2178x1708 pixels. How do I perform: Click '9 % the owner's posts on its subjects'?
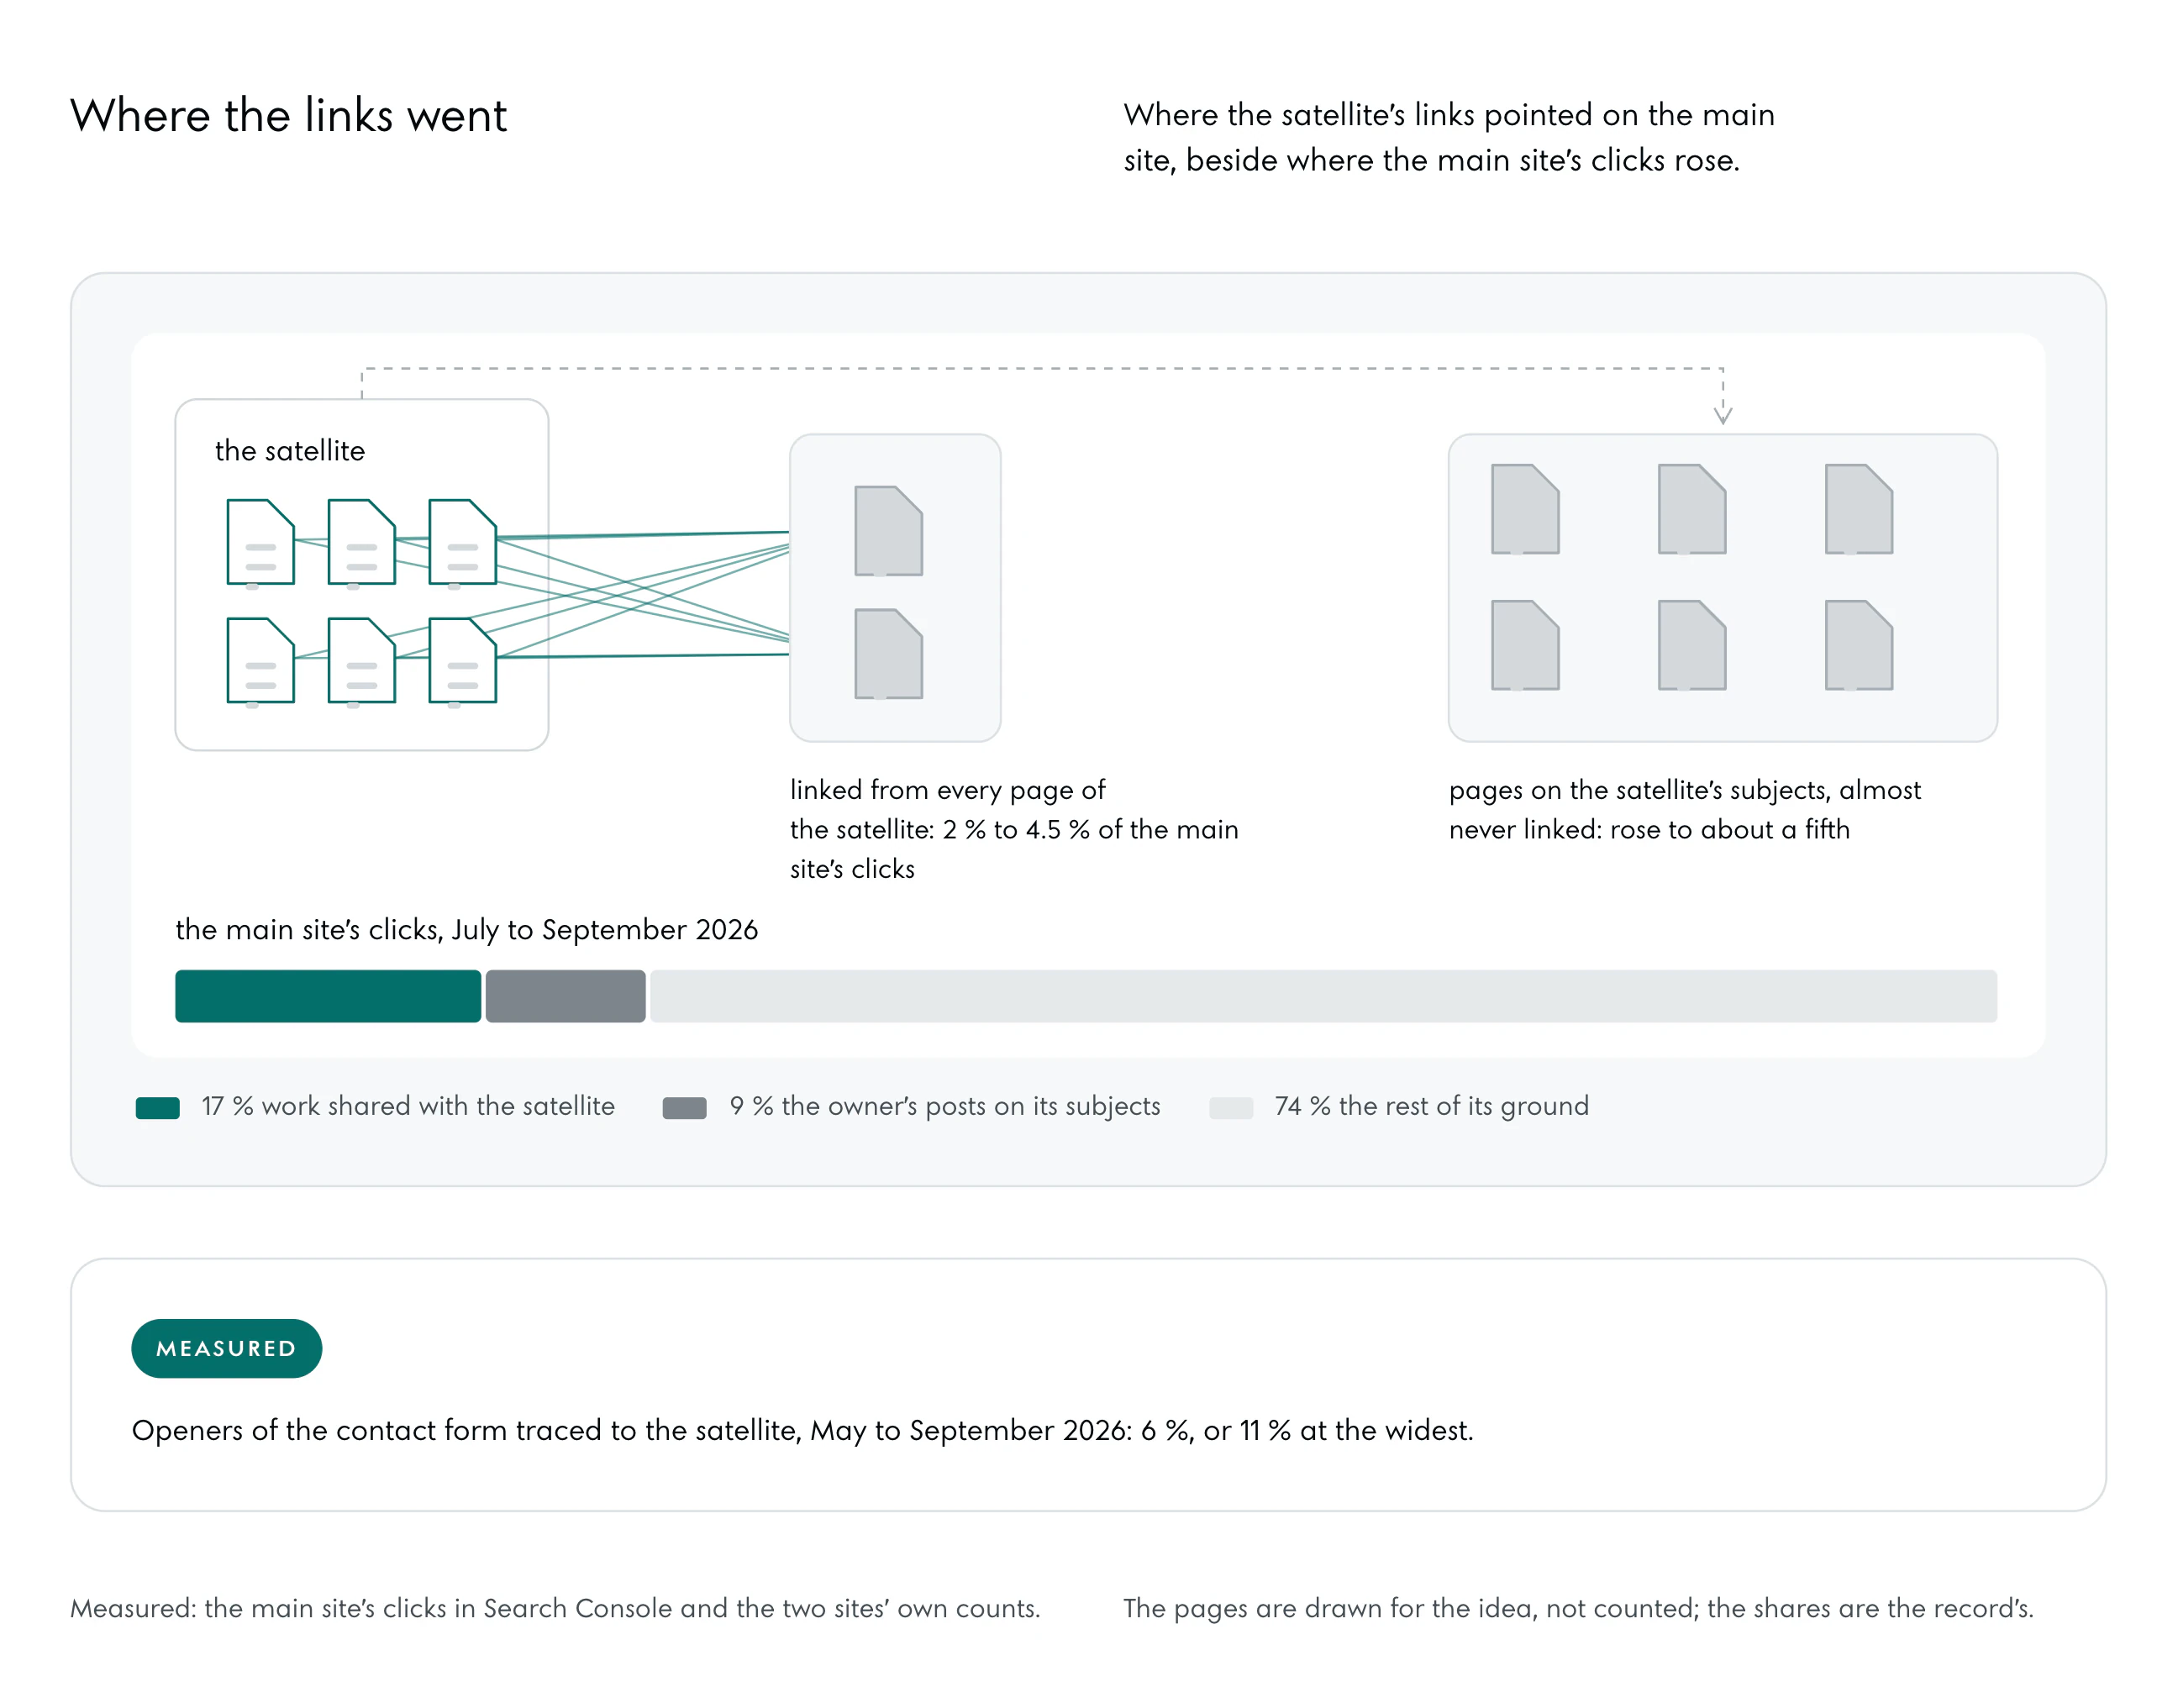(945, 1106)
